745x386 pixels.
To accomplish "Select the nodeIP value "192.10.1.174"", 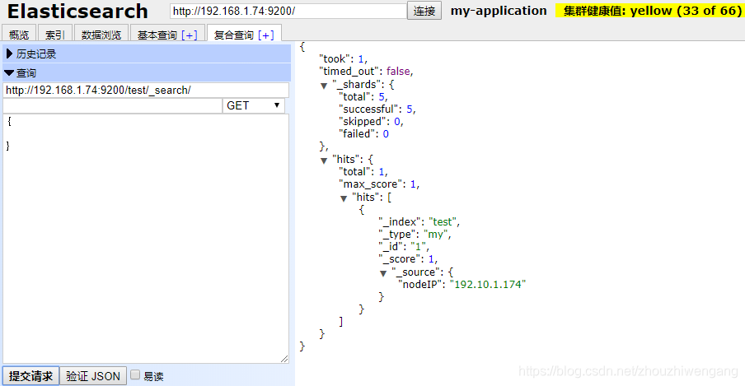I will pyautogui.click(x=488, y=285).
